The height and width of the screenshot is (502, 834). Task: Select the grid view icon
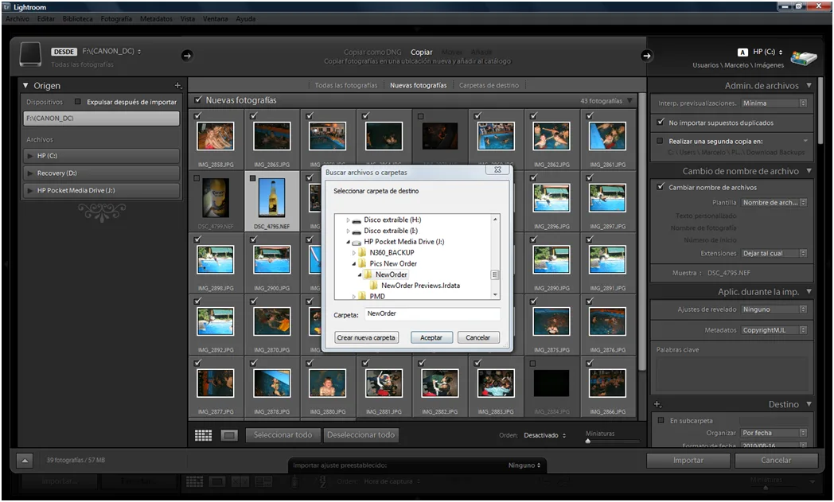point(203,435)
